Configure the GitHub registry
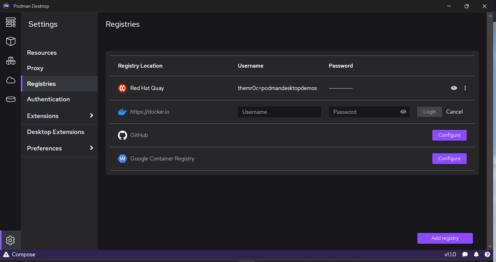This screenshot has height=262, width=496. click(x=449, y=135)
